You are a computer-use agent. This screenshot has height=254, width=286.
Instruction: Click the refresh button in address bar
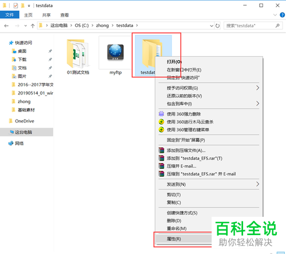click(x=217, y=26)
